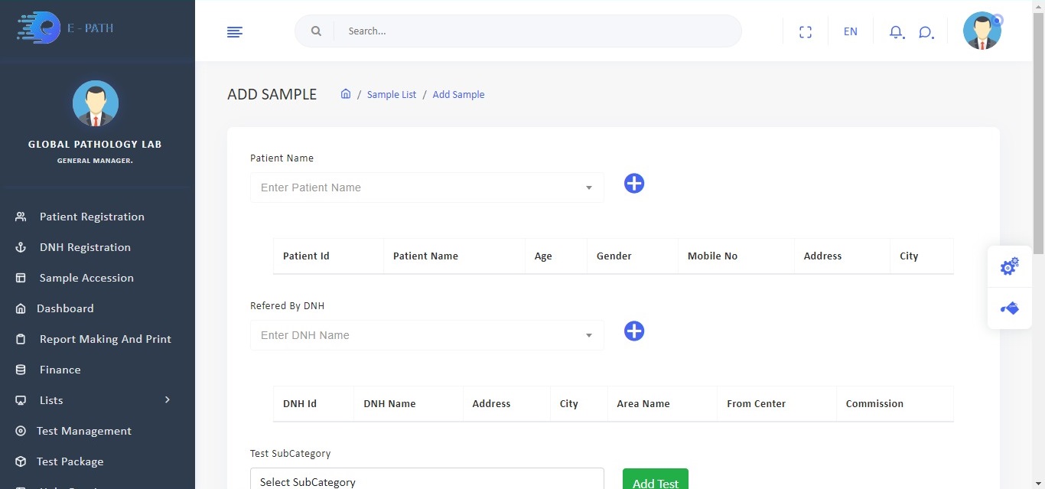Image resolution: width=1045 pixels, height=489 pixels.
Task: Click the theme paint bucket icon
Action: click(x=1009, y=308)
